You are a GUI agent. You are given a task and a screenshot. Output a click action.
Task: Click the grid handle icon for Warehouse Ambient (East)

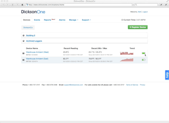point(23,60)
